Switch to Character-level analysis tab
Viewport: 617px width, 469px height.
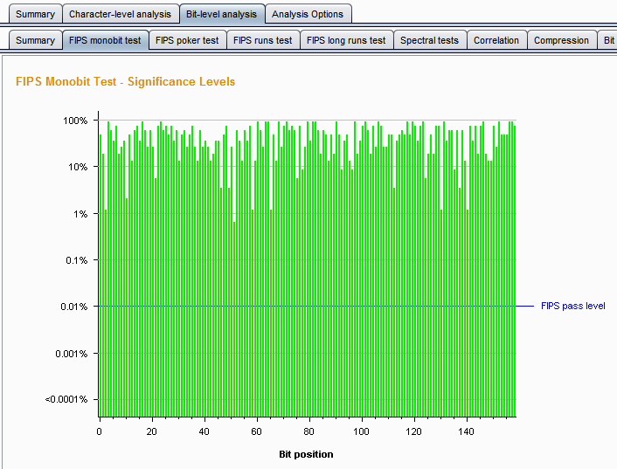(120, 14)
